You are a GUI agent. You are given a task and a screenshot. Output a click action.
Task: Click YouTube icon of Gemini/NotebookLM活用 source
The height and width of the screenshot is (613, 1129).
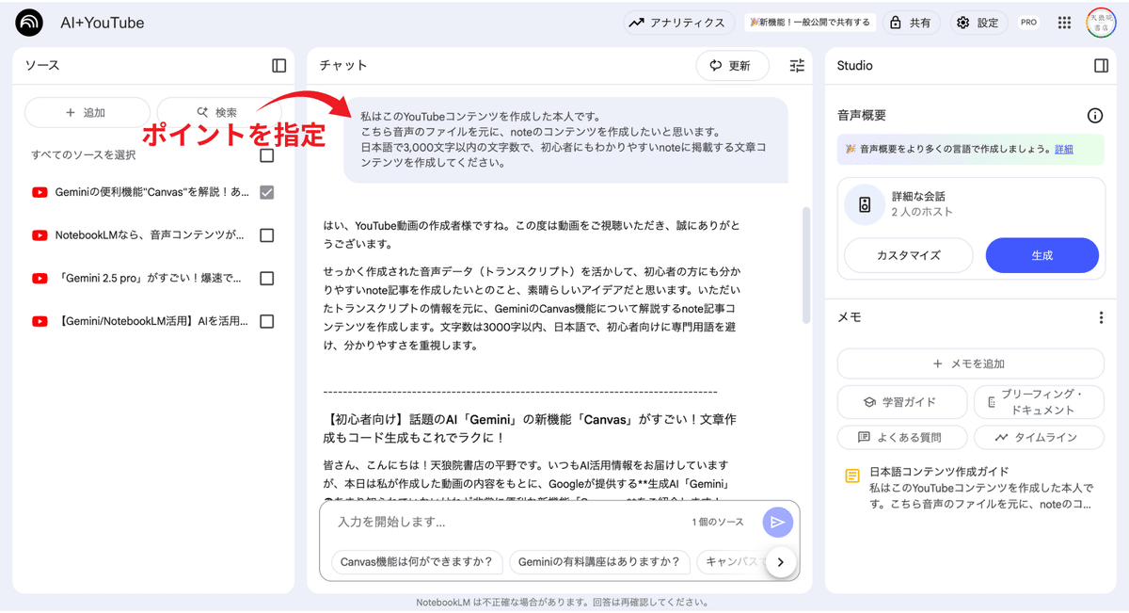pos(40,322)
